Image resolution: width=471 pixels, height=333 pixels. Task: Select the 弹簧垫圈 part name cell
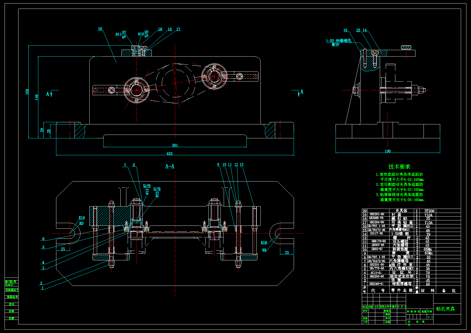coord(400,249)
